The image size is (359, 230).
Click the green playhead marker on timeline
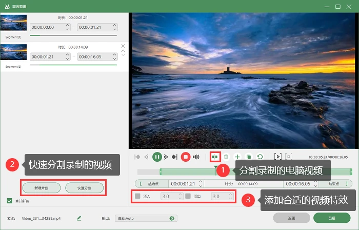[x=216, y=167]
